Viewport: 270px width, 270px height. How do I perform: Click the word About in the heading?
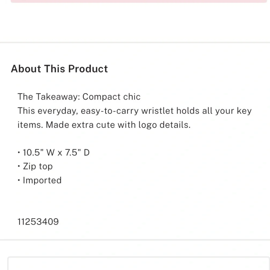point(26,69)
